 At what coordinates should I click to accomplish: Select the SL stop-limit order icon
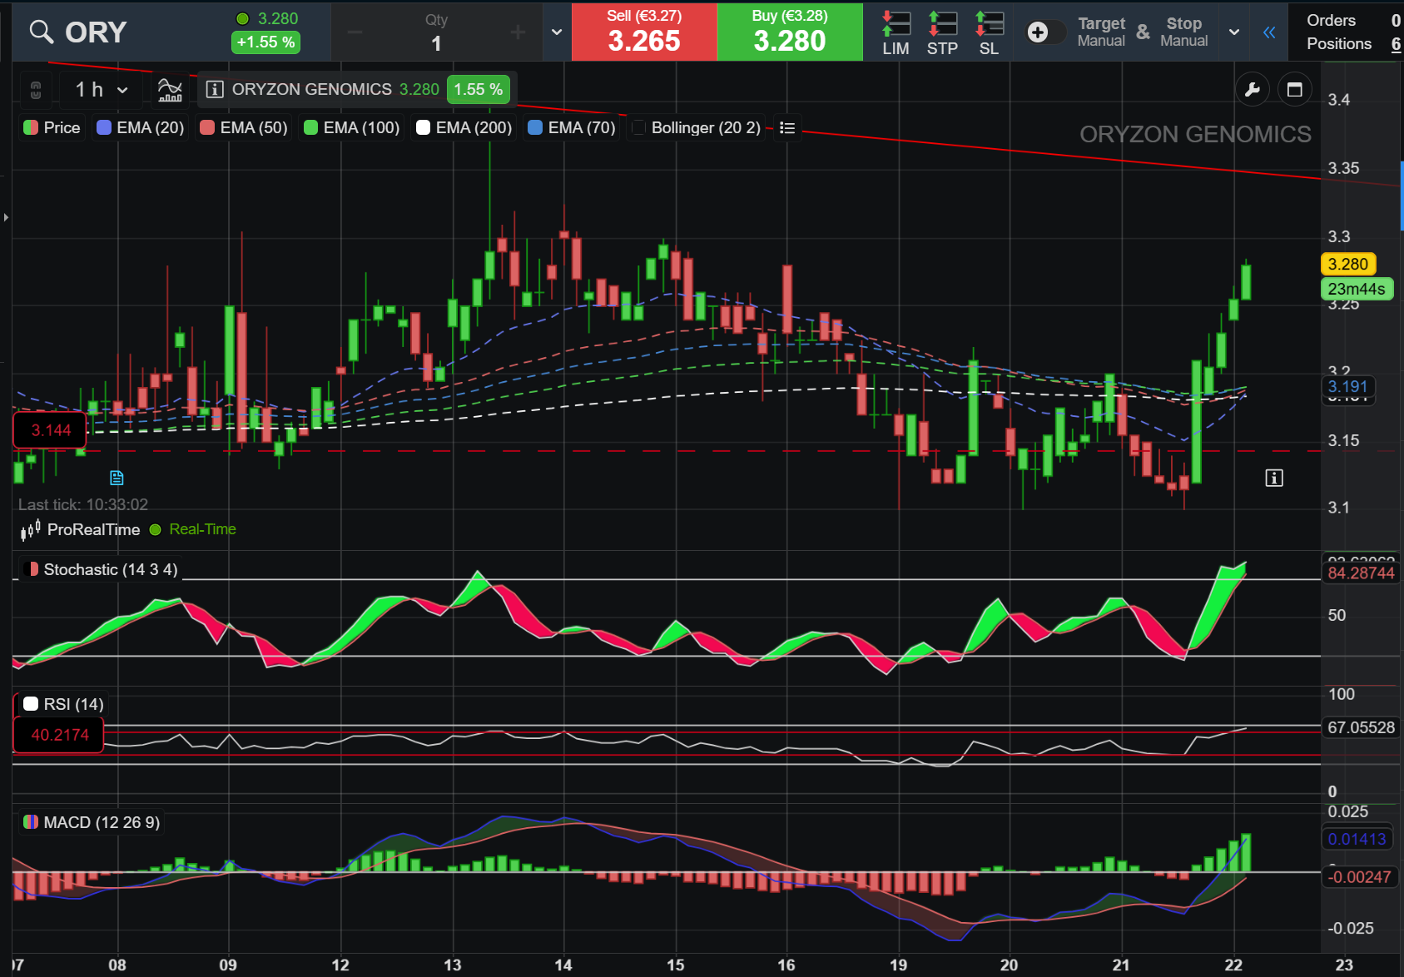tap(989, 32)
